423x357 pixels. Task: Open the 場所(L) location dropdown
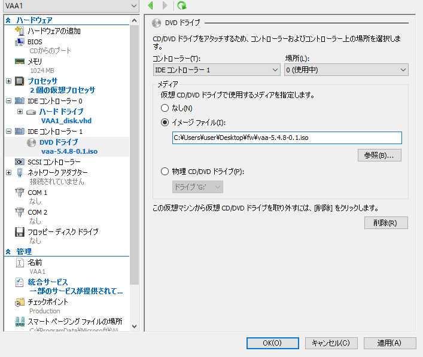pos(346,70)
